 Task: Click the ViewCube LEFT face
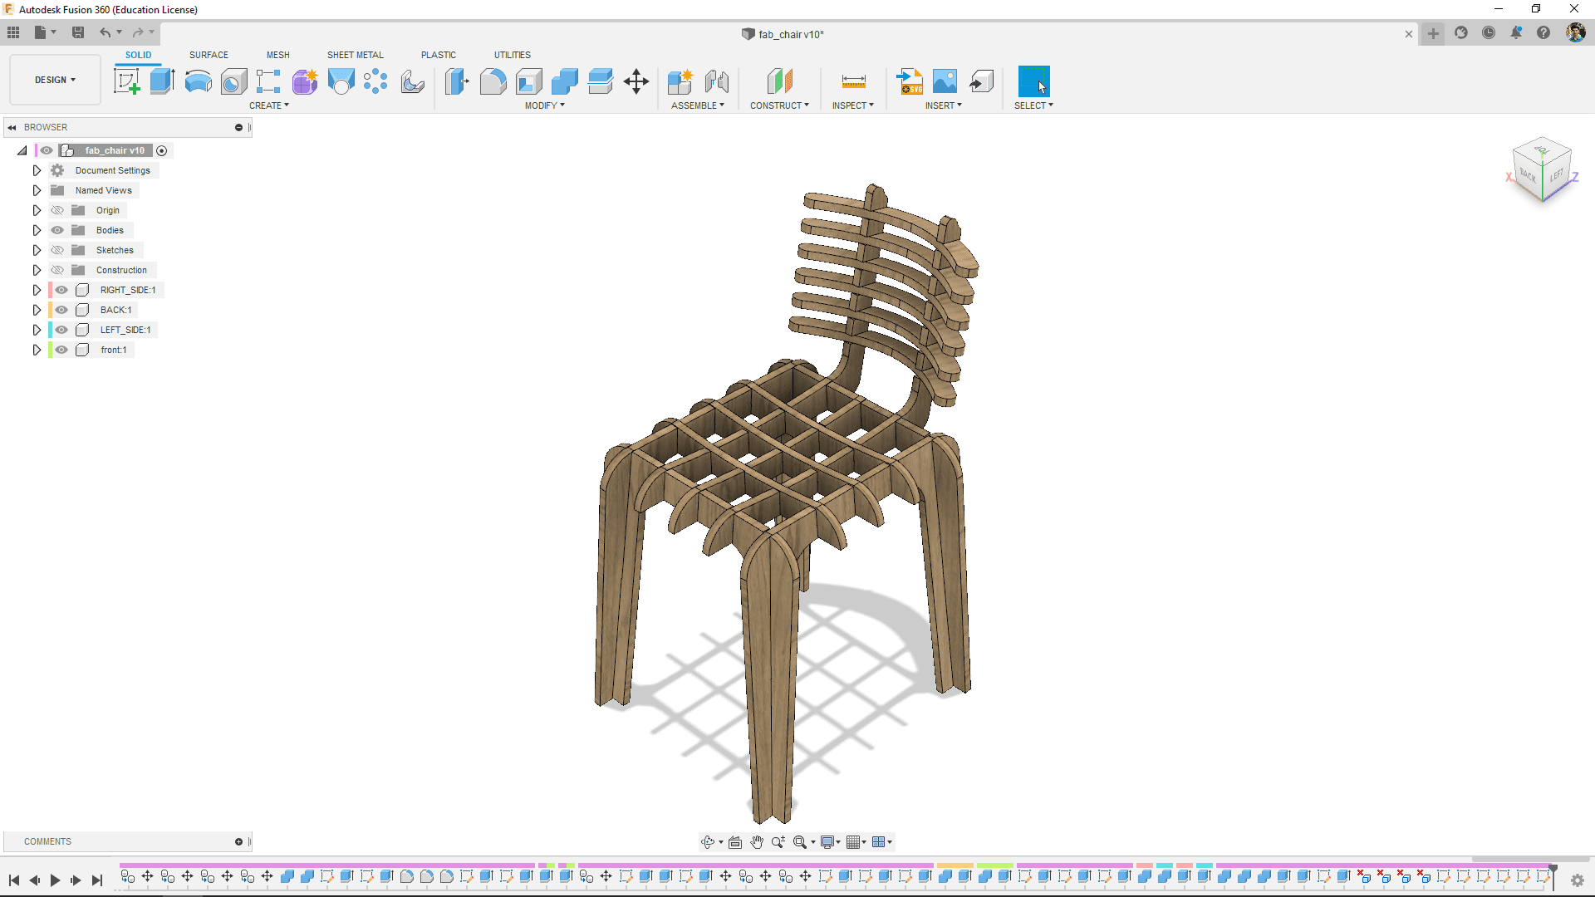click(1556, 175)
